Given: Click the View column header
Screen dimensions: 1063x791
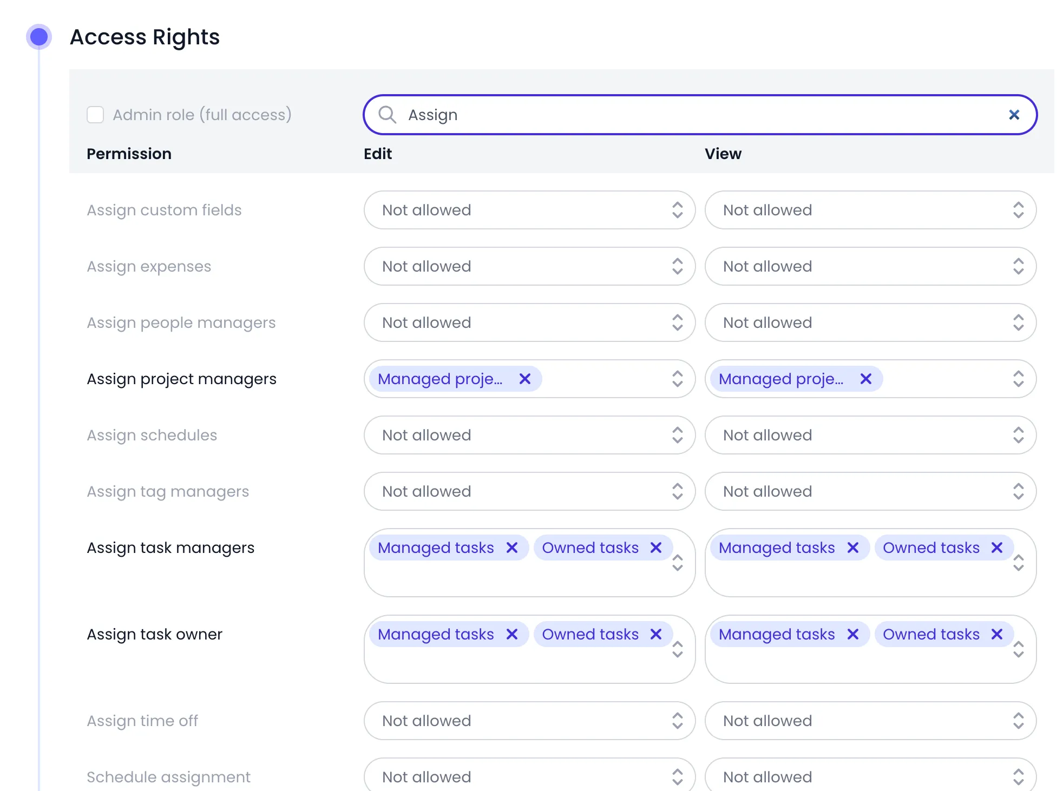Looking at the screenshot, I should [723, 154].
